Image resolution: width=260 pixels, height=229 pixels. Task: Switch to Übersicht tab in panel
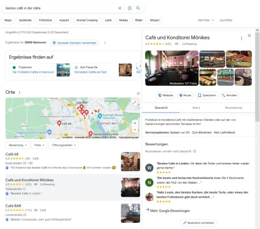161,108
